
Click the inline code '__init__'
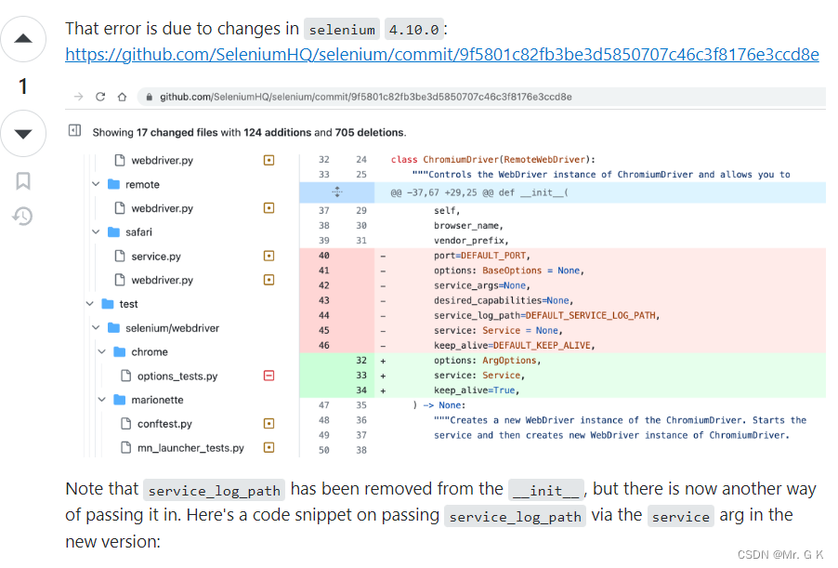[x=545, y=490]
